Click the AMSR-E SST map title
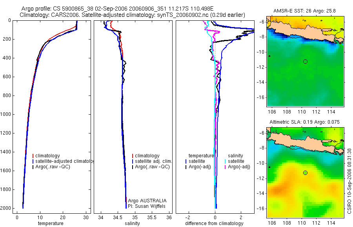The image size is (353, 227). pos(304,11)
